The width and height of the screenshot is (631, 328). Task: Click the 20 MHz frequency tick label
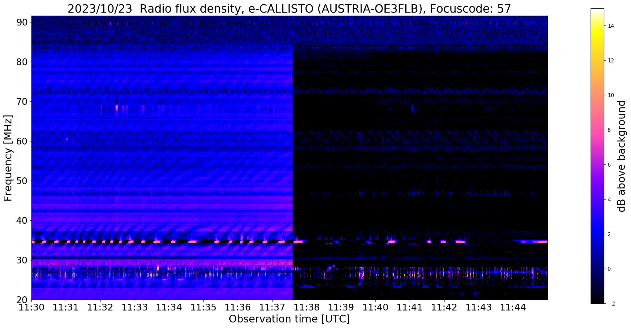(22, 300)
